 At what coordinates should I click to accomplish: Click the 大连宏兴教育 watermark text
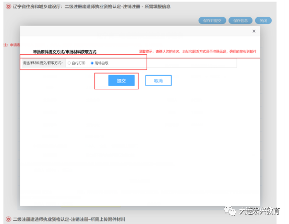point(259,211)
